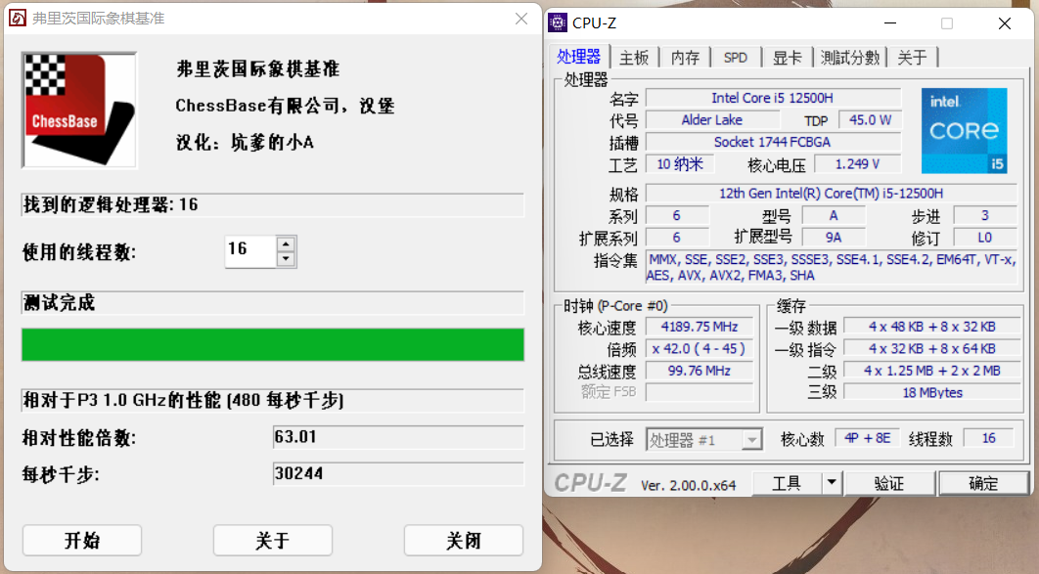Click the kilonodes per second value 30244
1039x574 pixels.
397,473
